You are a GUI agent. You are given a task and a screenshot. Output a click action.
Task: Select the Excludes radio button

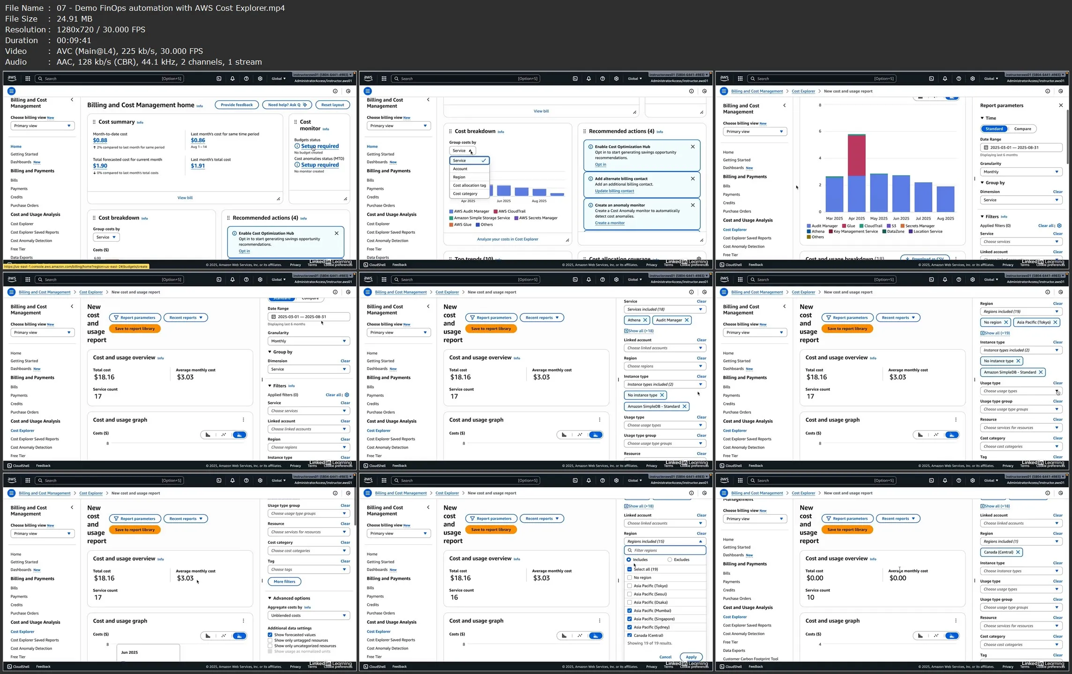[670, 560]
